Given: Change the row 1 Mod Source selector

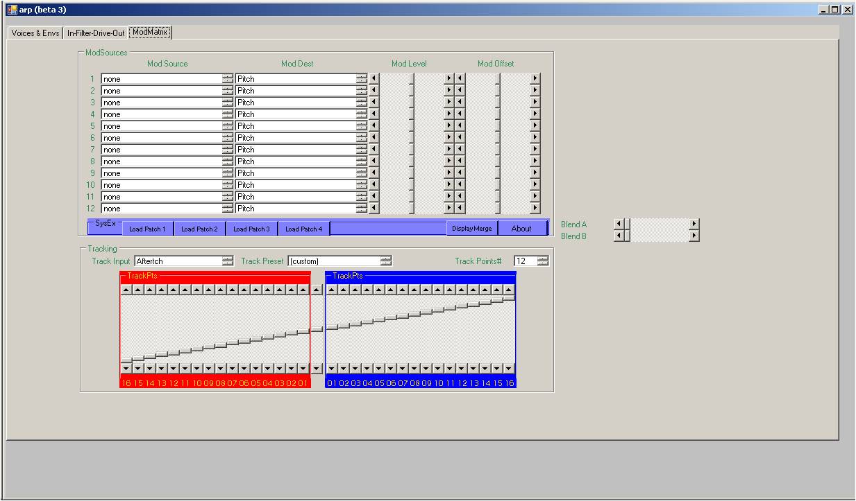Looking at the screenshot, I should tap(228, 79).
